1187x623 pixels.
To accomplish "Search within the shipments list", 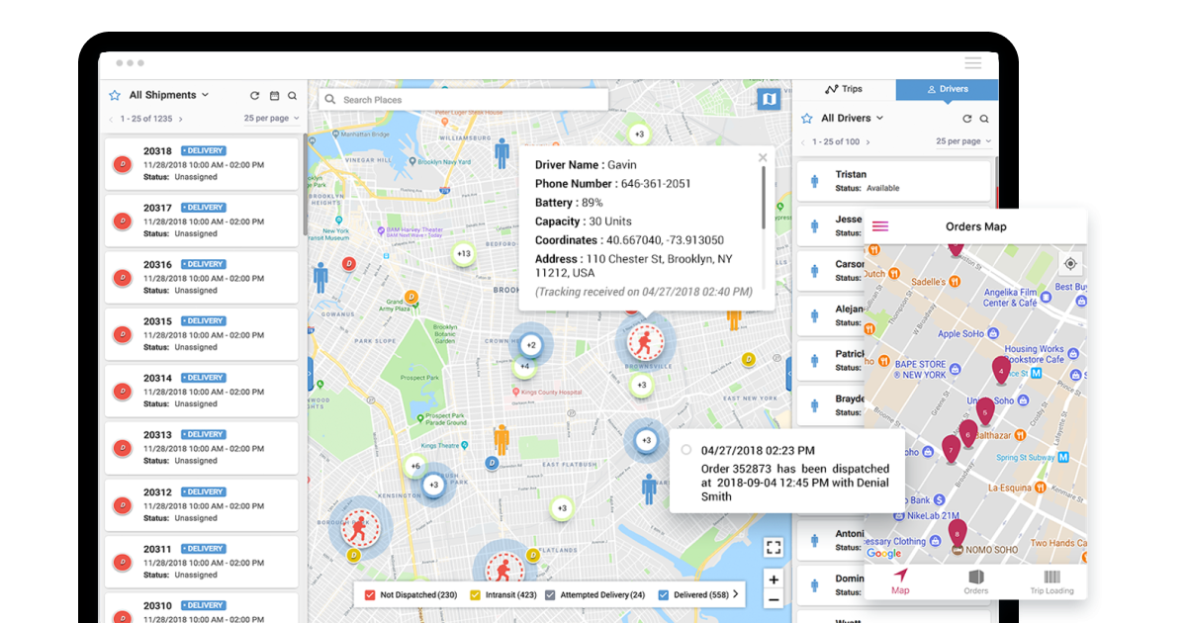I will (x=293, y=95).
